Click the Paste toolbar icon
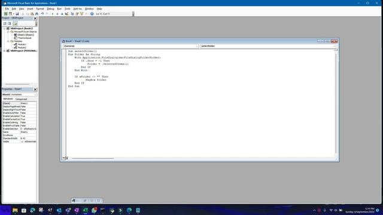 [x=32, y=14]
